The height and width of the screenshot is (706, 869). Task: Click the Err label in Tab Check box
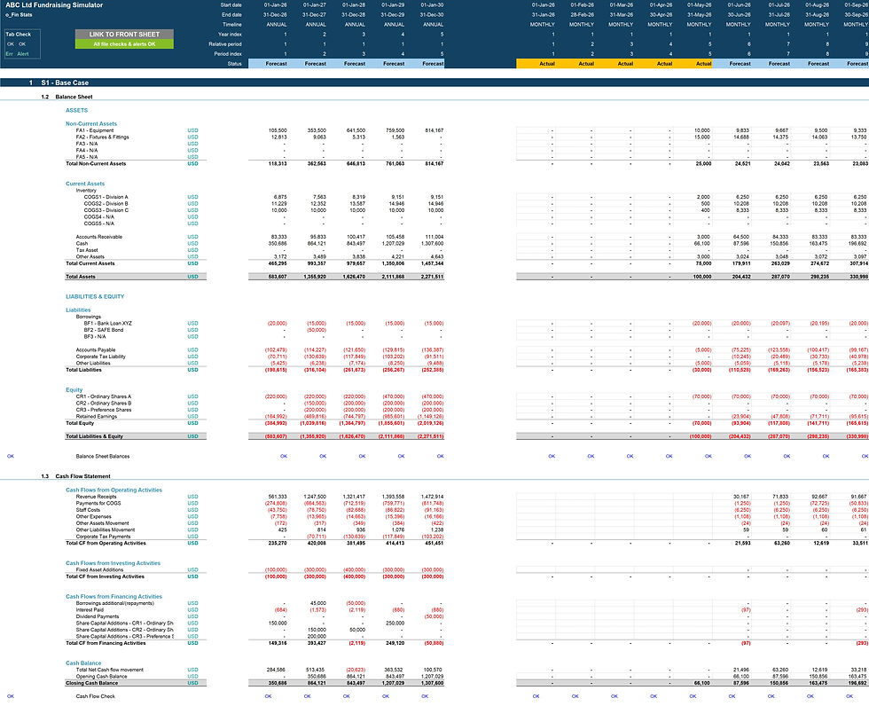point(10,54)
